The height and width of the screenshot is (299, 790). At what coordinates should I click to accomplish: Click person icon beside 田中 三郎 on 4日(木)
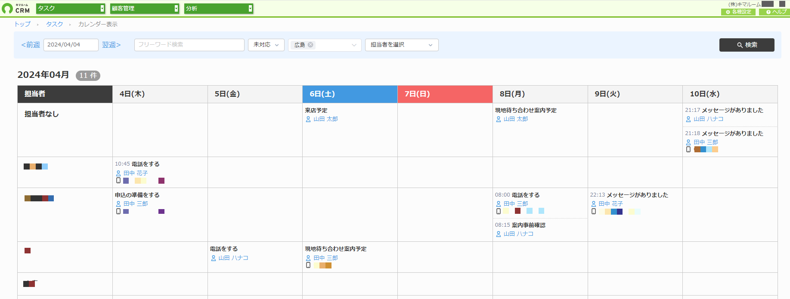pos(118,204)
